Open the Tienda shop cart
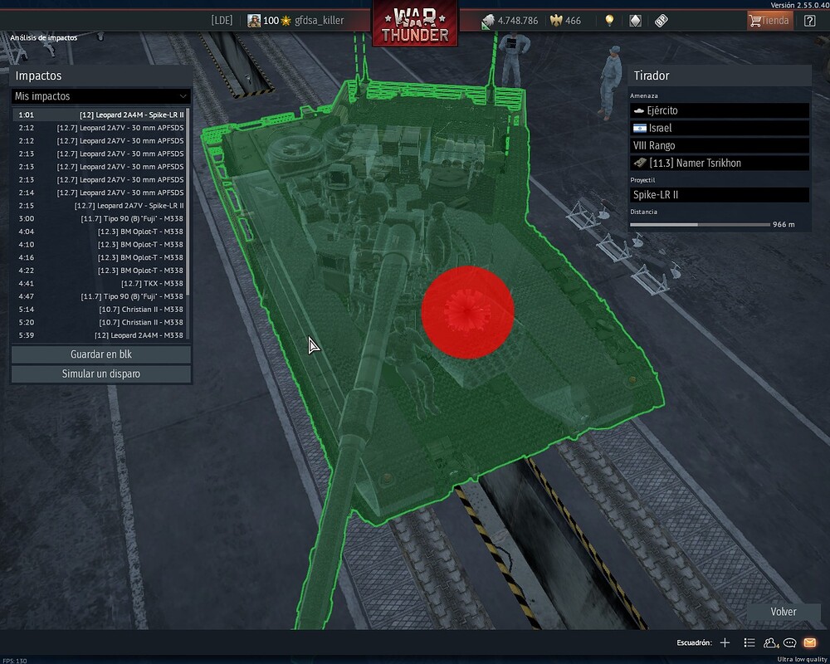This screenshot has width=830, height=664. coord(769,21)
